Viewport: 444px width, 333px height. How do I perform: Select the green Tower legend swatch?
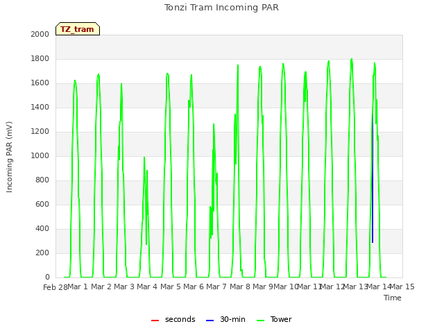coord(260,321)
